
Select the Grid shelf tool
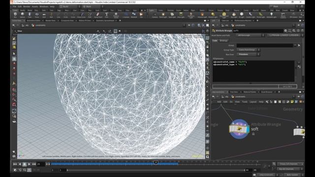click(44, 15)
